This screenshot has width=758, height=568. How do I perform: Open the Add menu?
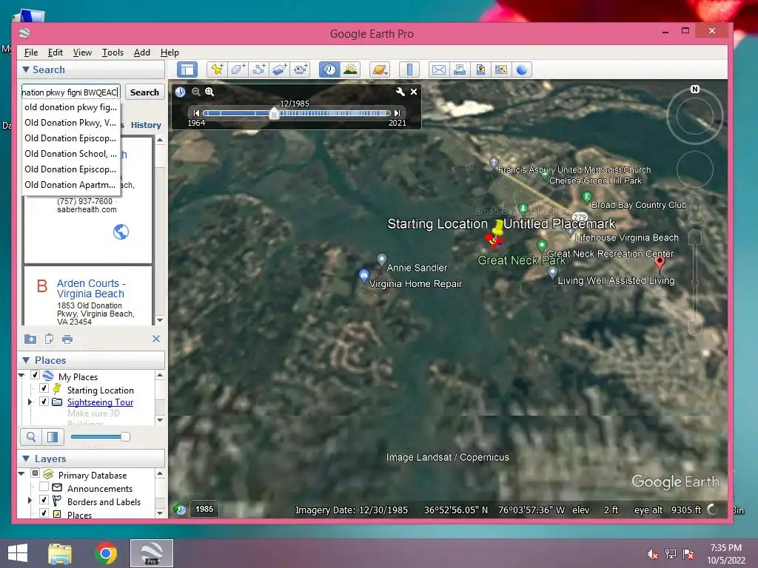coord(141,53)
